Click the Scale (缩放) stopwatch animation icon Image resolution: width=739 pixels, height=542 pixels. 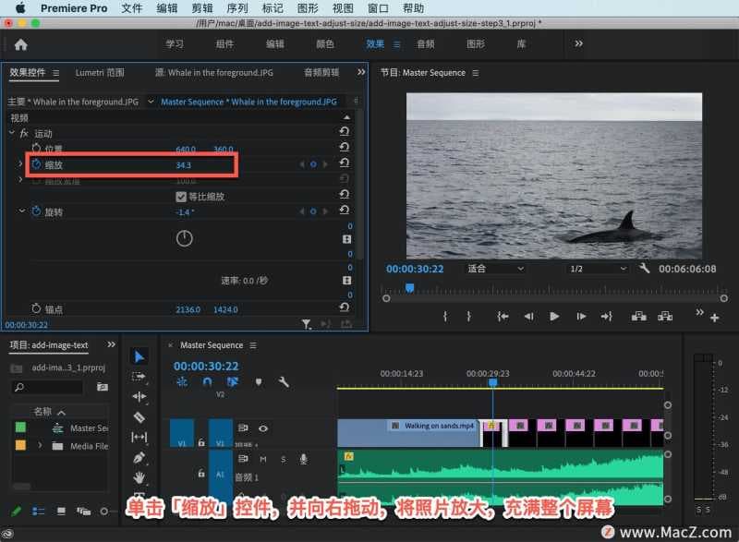tap(37, 164)
